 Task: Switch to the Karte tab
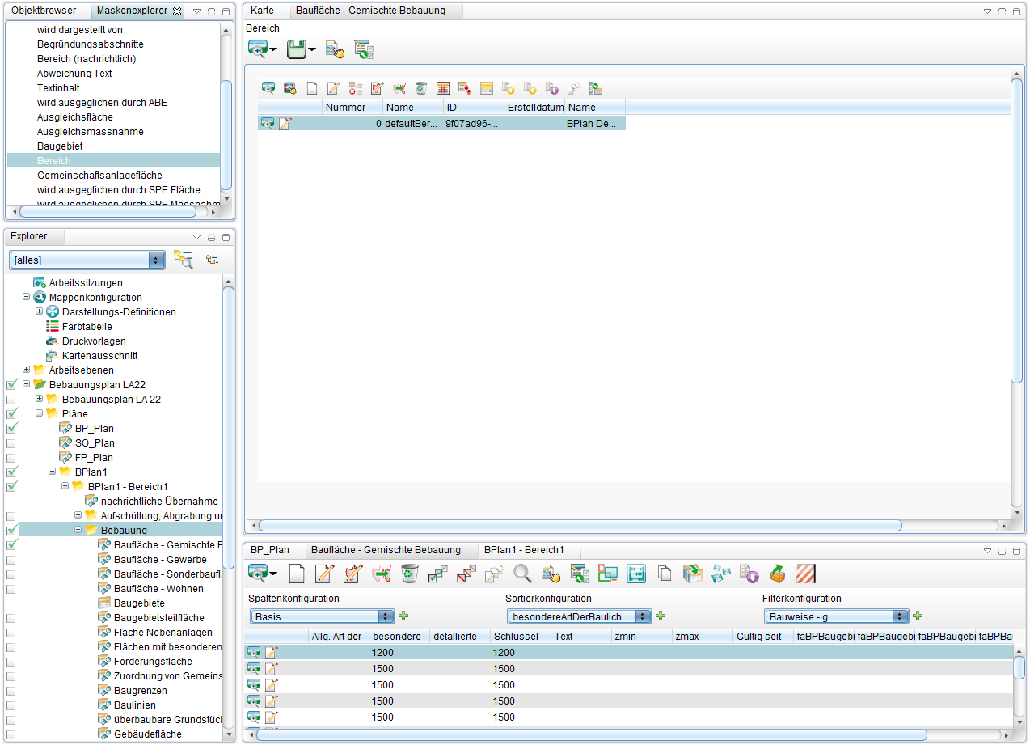[262, 11]
